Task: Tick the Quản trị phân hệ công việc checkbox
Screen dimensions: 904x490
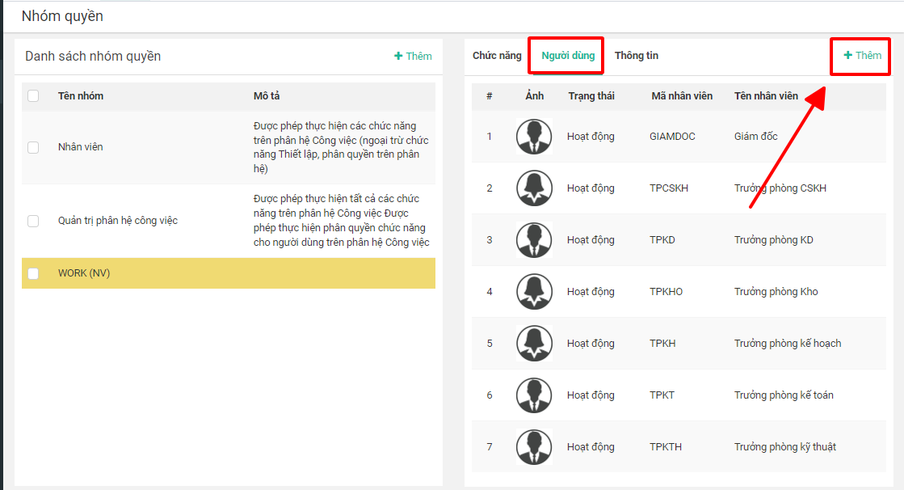Action: [x=33, y=221]
